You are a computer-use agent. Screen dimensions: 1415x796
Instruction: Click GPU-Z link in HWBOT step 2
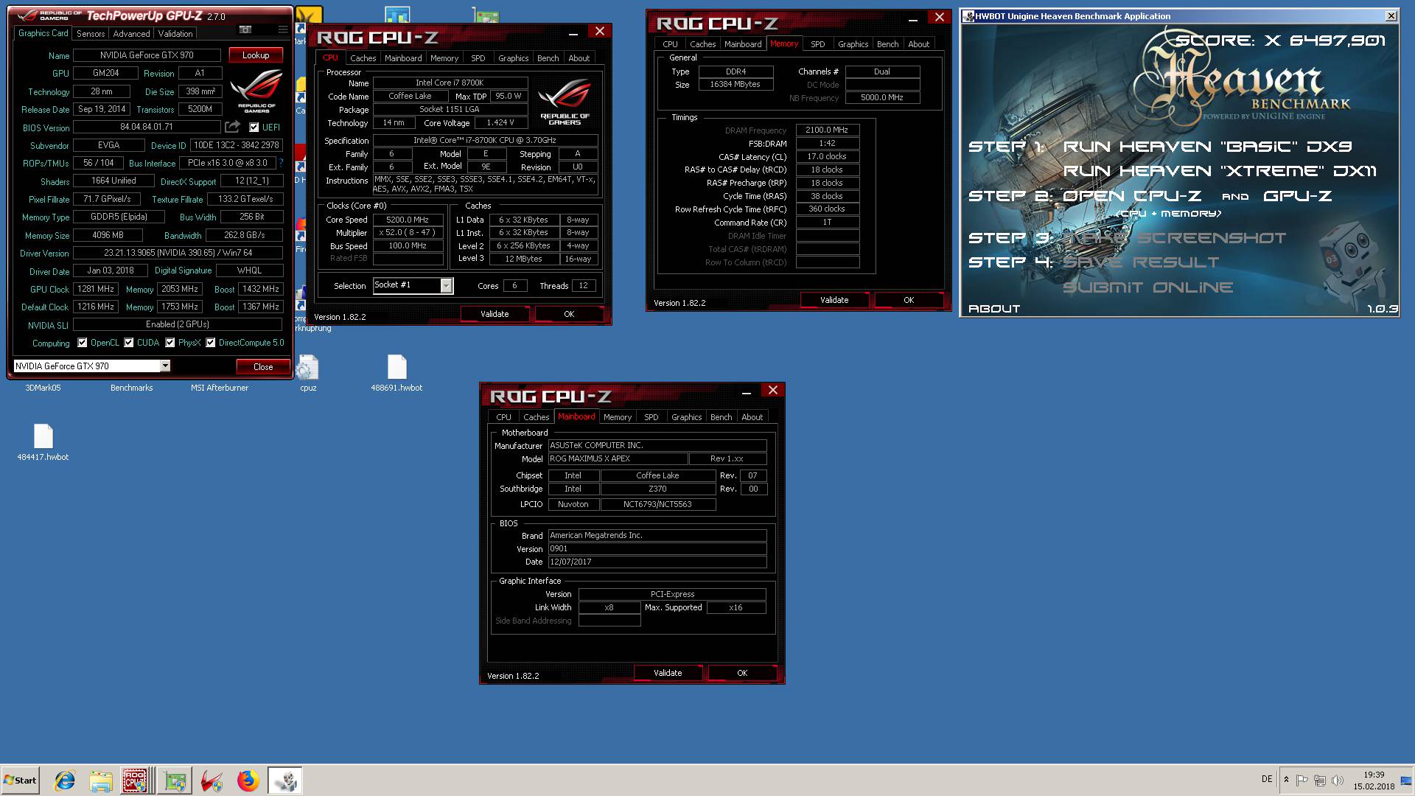(1297, 196)
